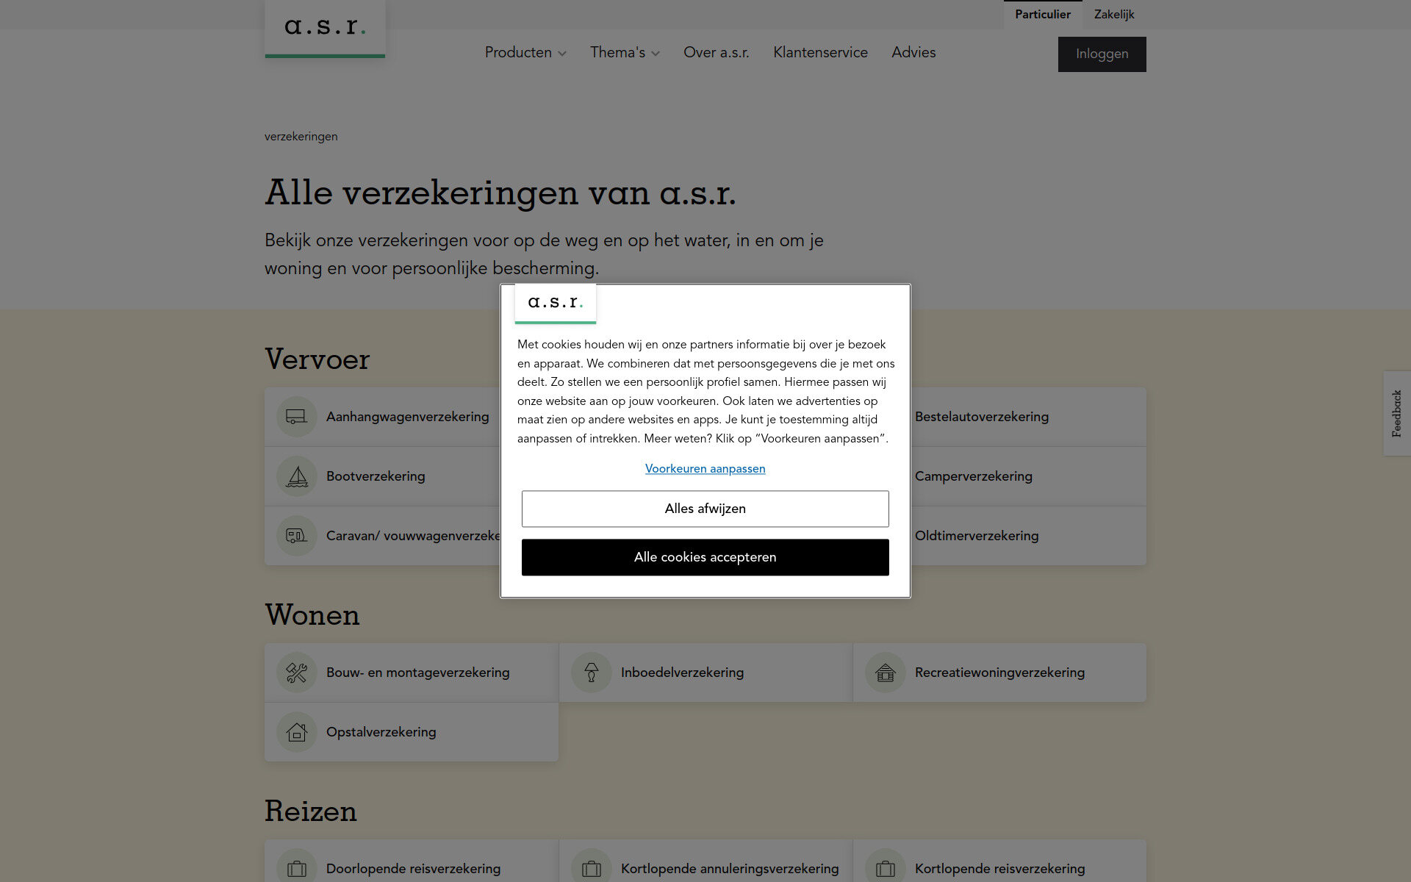Open Bootverzekering
The image size is (1411, 882).
tap(382, 476)
